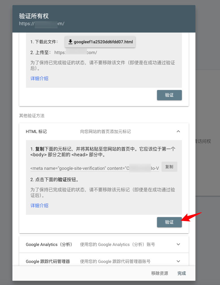The width and height of the screenshot is (220, 285).
Task: Collapse the HTML 标记 section chevron
Action: point(178,131)
